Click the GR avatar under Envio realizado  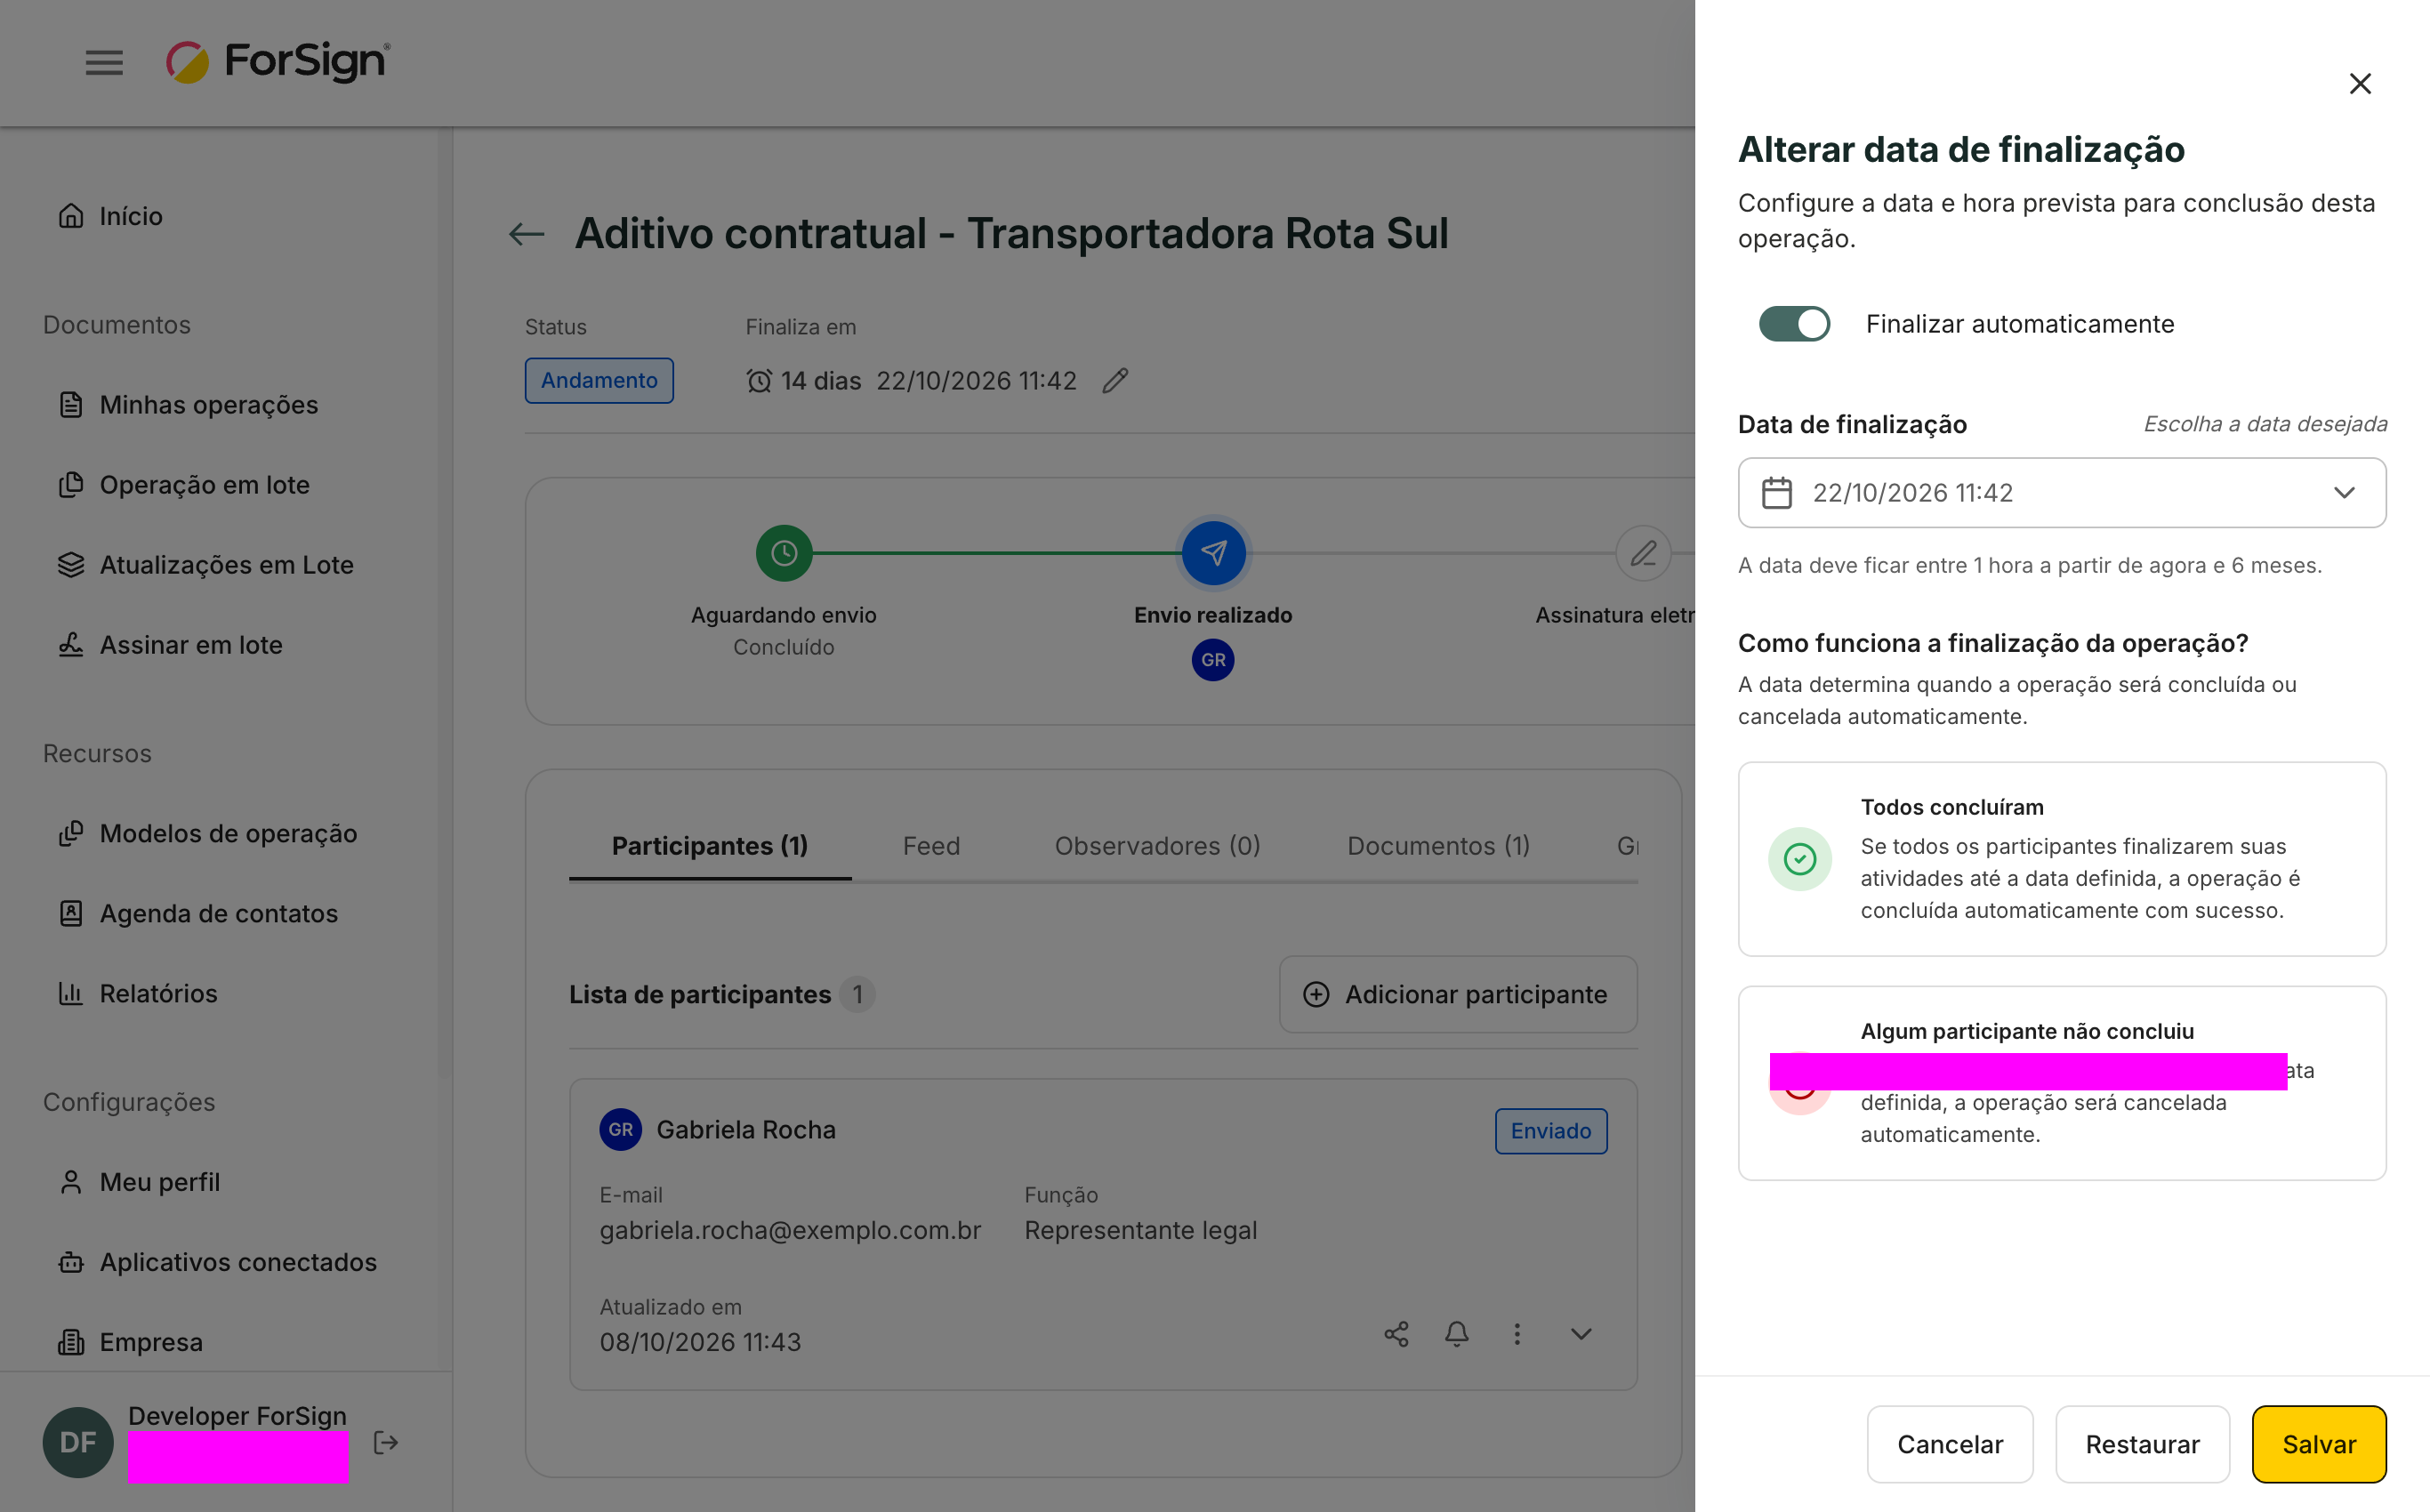coord(1213,660)
